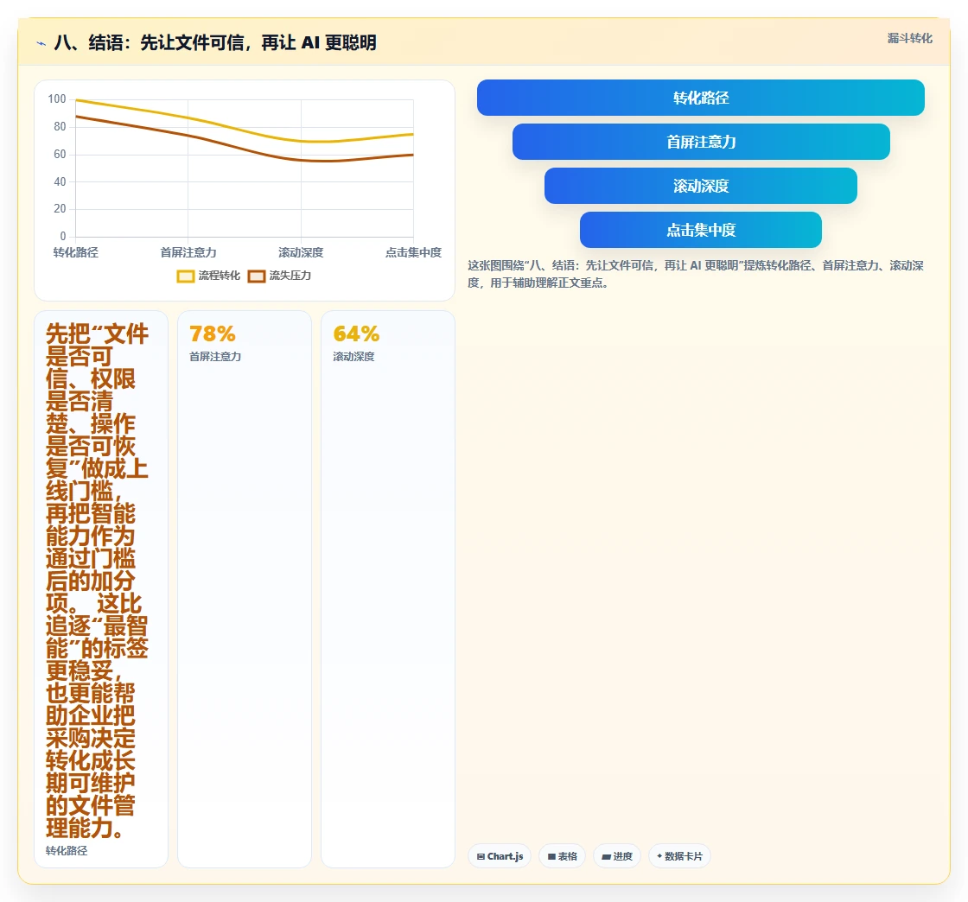Click the section title 八、结语
968x902 pixels.
point(215,42)
